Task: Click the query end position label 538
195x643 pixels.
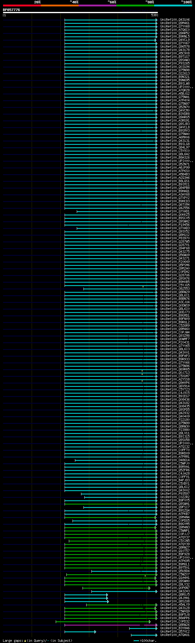Action: [154, 15]
